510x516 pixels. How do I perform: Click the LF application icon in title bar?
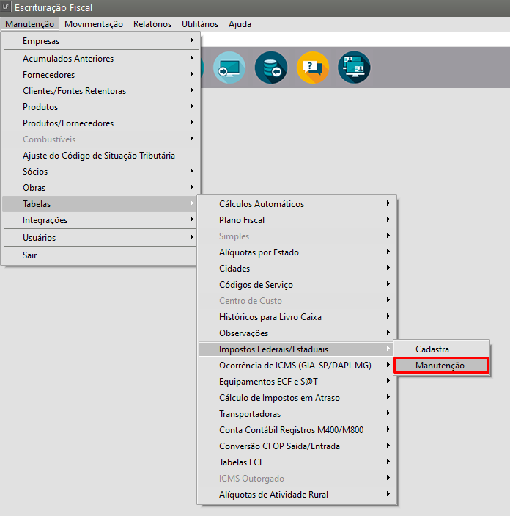[x=7, y=7]
